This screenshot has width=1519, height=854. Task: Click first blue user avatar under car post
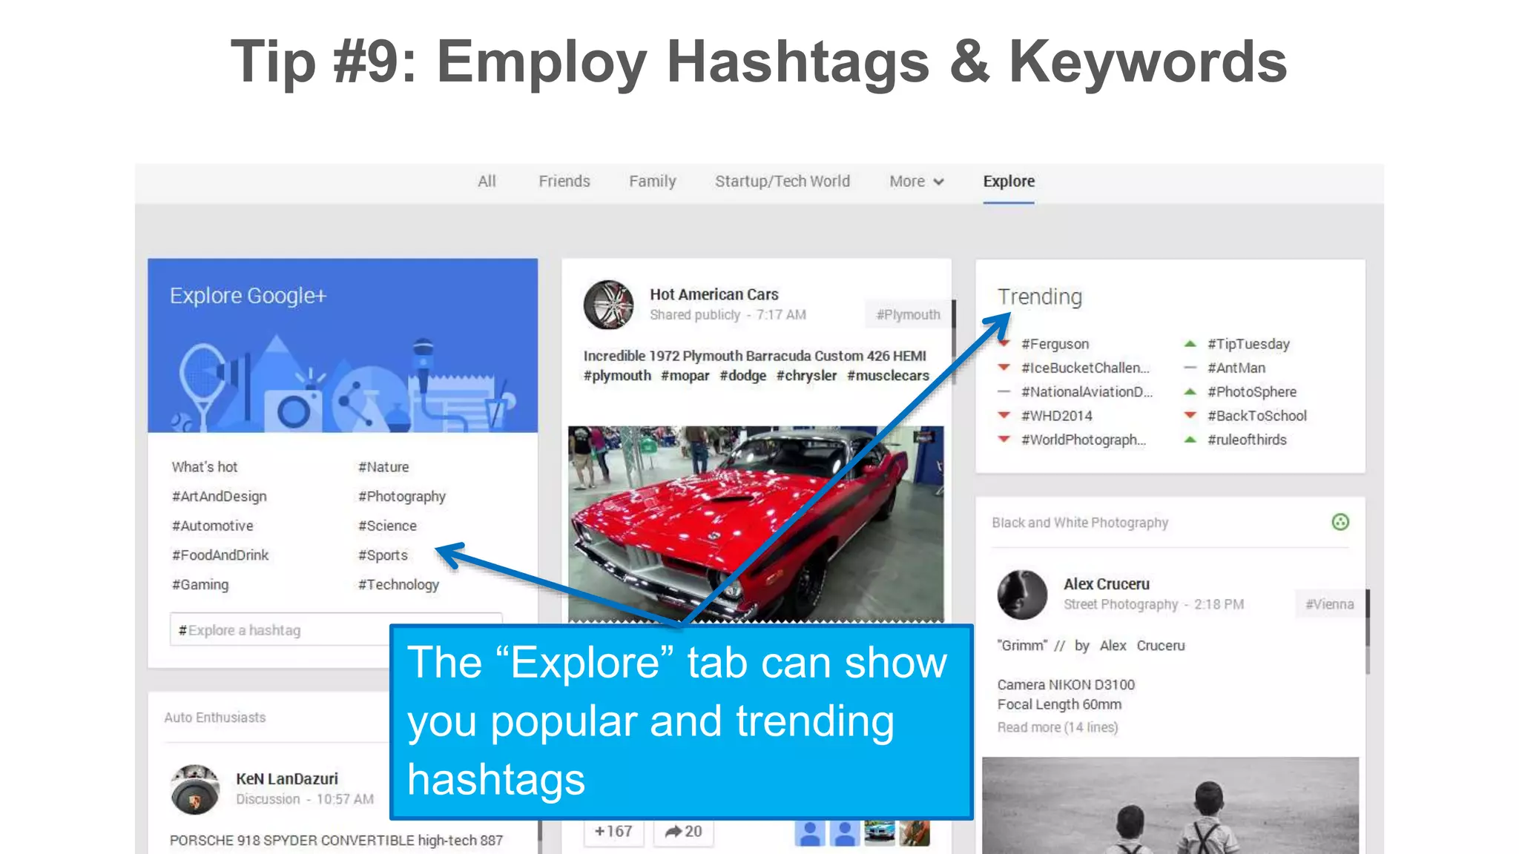pyautogui.click(x=810, y=833)
